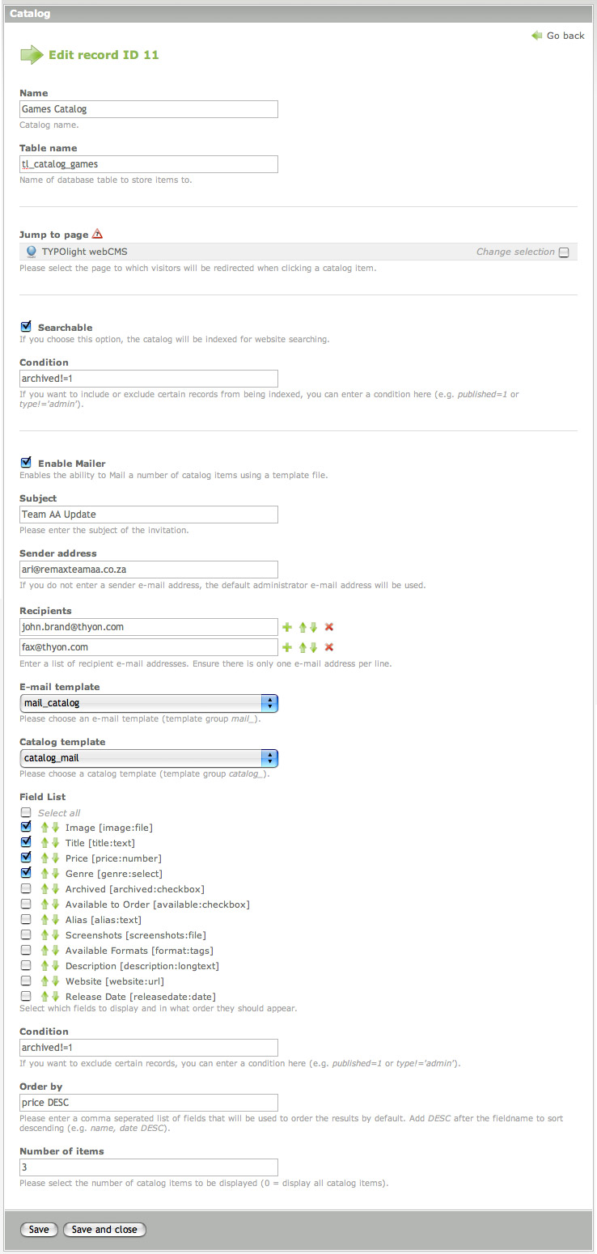
Task: Move fax@thyon.com recipient up with arrow
Action: pyautogui.click(x=303, y=647)
